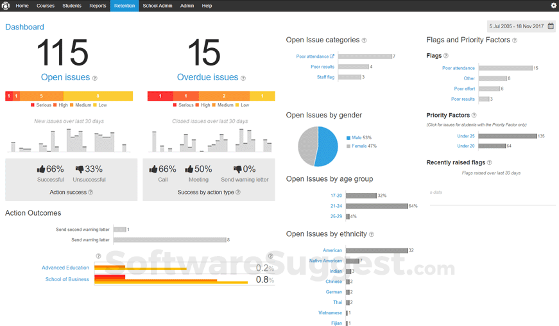Click the help icon beside Overdue issues
559x326 pixels.
click(243, 78)
